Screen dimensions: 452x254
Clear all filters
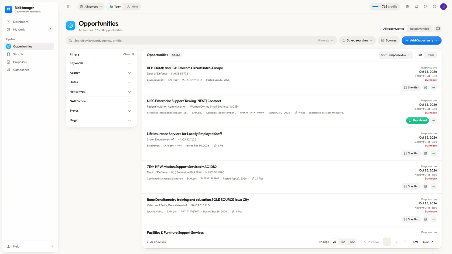128,54
